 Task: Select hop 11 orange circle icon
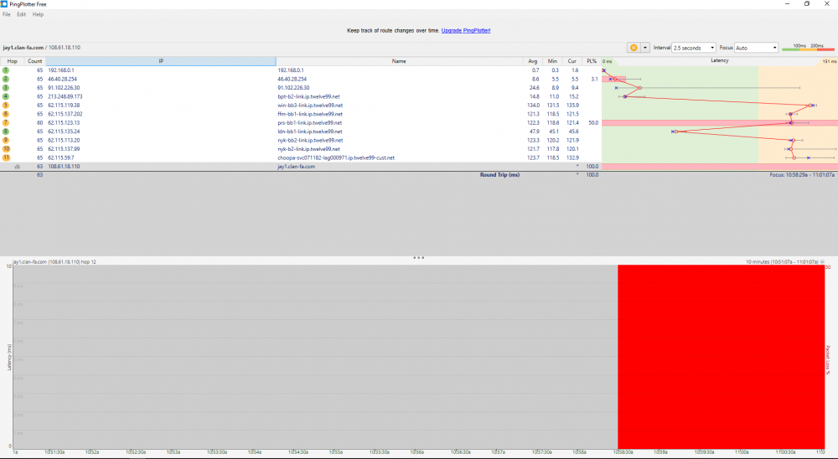[x=6, y=157]
